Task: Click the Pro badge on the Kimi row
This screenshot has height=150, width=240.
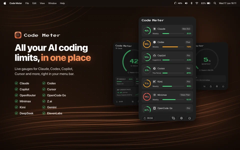Action: [188, 81]
